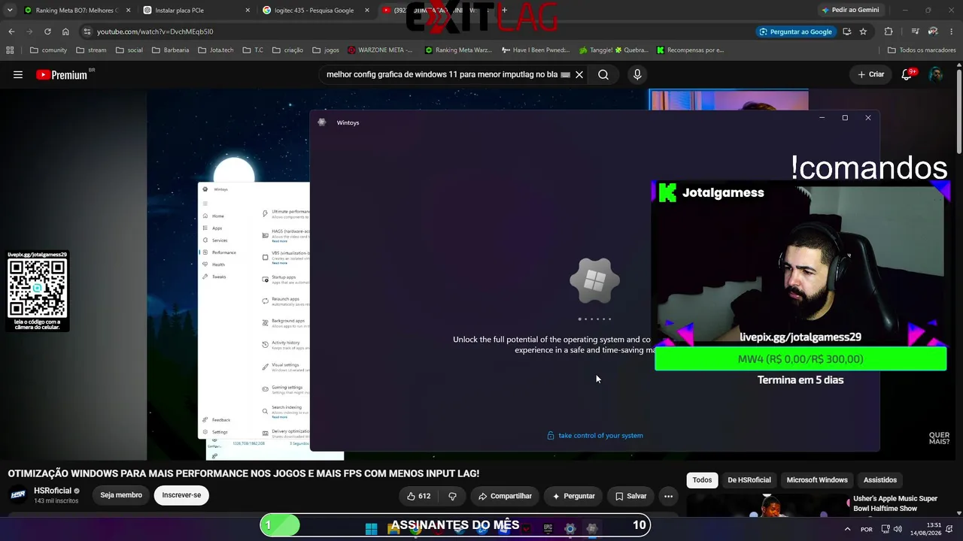Open the criação bookmark folder
The height and width of the screenshot is (541, 963).
click(287, 50)
